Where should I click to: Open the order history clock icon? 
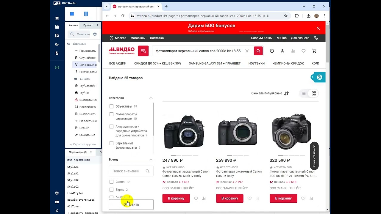pos(272,51)
